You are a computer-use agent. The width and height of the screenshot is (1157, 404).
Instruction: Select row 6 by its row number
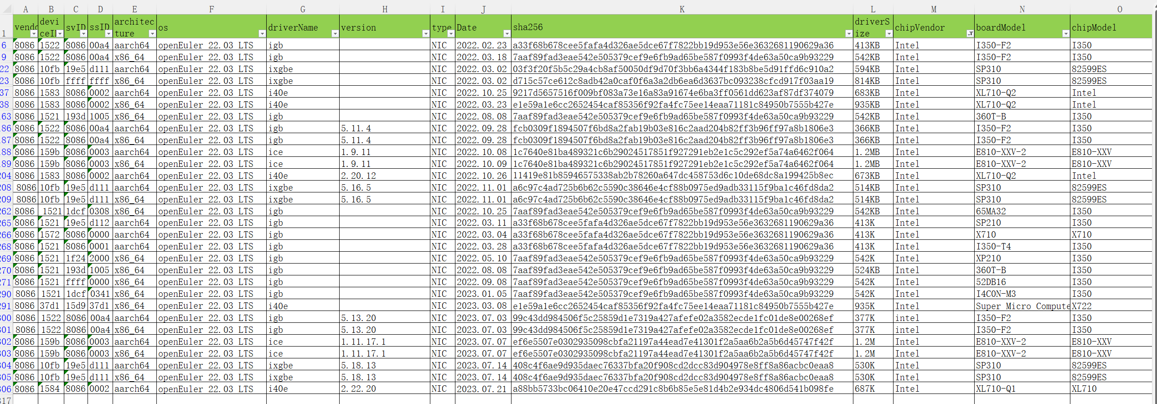tap(5, 45)
